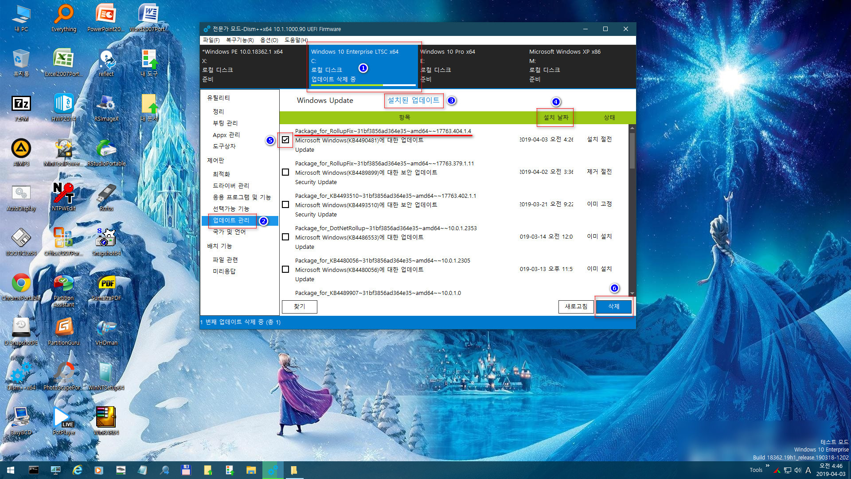The image size is (851, 479).
Task: Open 최적화 in the sidebar
Action: (x=221, y=174)
